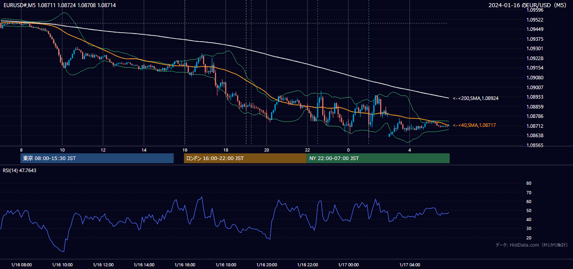Select the Tokyo 08:00-15:30 JST session bar
This screenshot has width=573, height=269.
(x=97, y=158)
